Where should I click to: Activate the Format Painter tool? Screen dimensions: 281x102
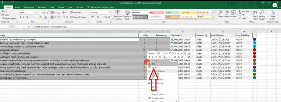(x=9, y=18)
